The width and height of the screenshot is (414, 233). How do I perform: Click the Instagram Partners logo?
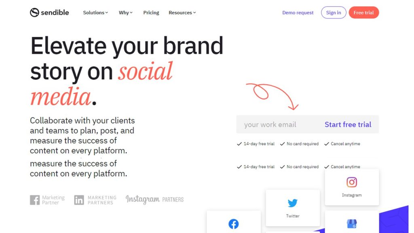(x=154, y=199)
